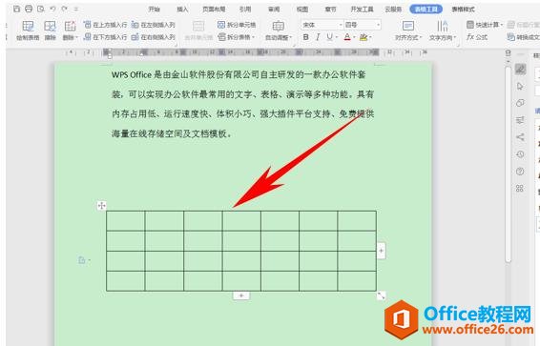Open the Share sidebar icon

click(x=520, y=137)
